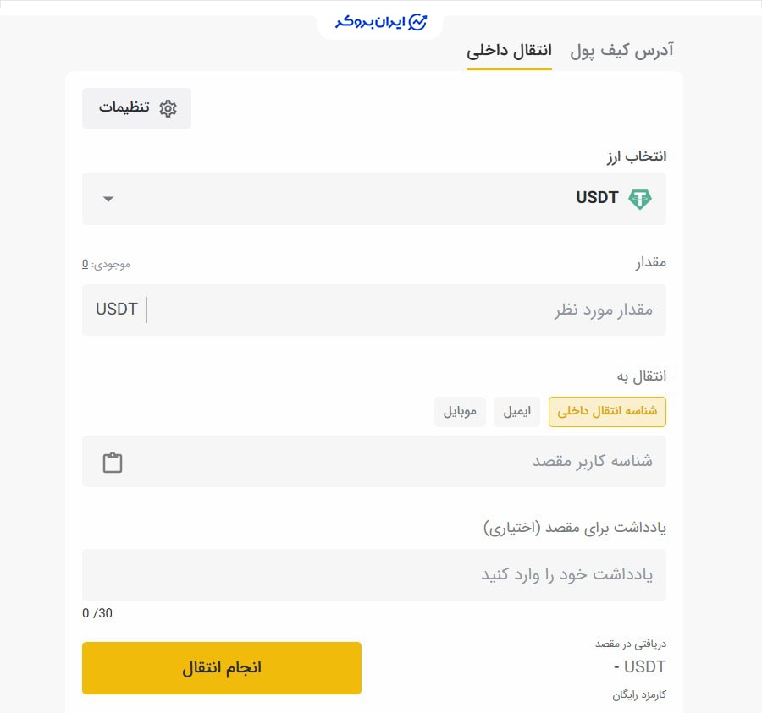Click the USDT unit label inside the amount field
The width and height of the screenshot is (762, 713).
[x=117, y=310]
